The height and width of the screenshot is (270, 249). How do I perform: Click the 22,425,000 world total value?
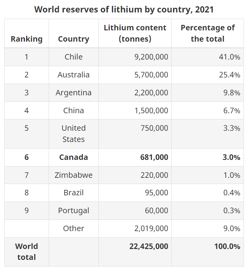149,246
